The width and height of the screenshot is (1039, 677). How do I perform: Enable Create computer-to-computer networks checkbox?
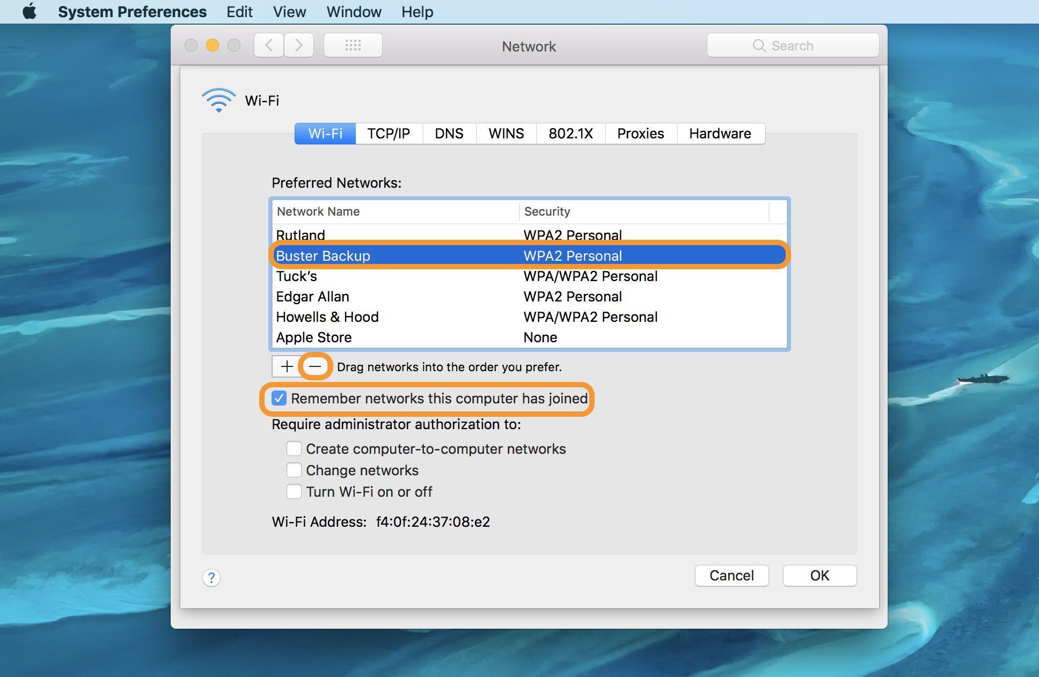[294, 448]
